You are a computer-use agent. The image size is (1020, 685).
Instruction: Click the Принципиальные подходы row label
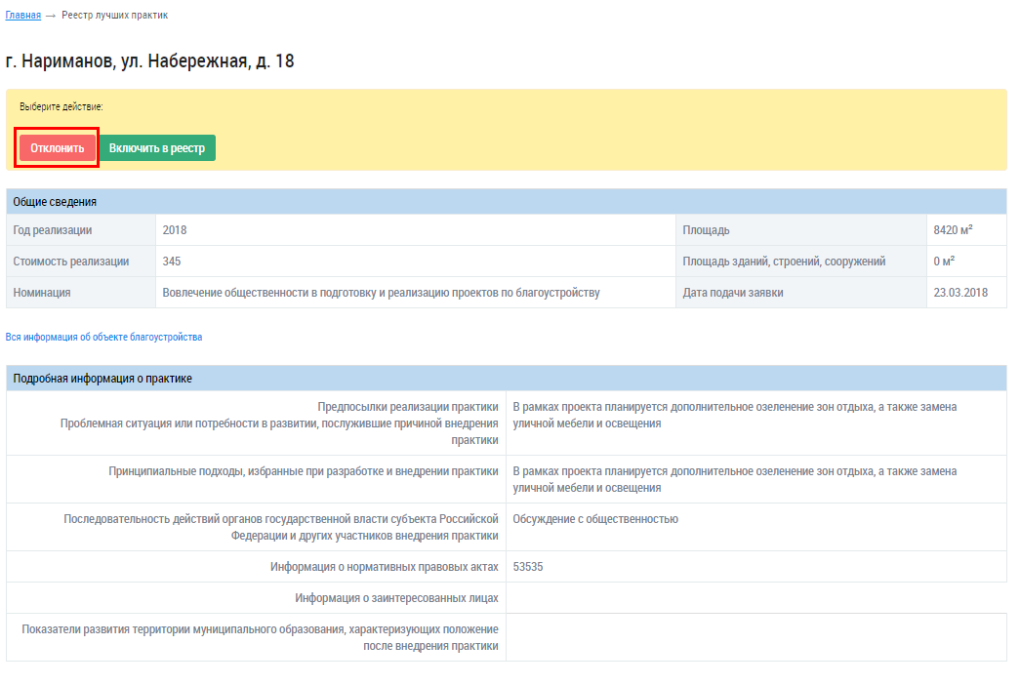pos(304,471)
